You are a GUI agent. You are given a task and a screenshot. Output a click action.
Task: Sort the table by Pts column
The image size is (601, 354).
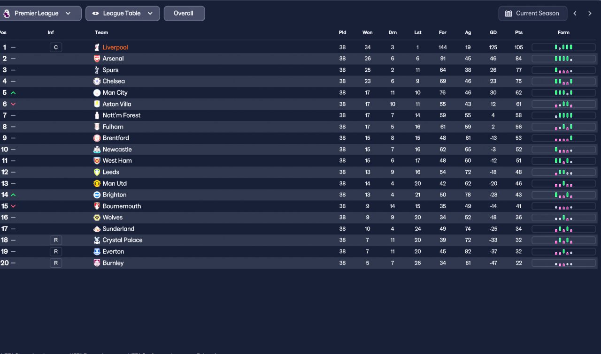click(518, 33)
